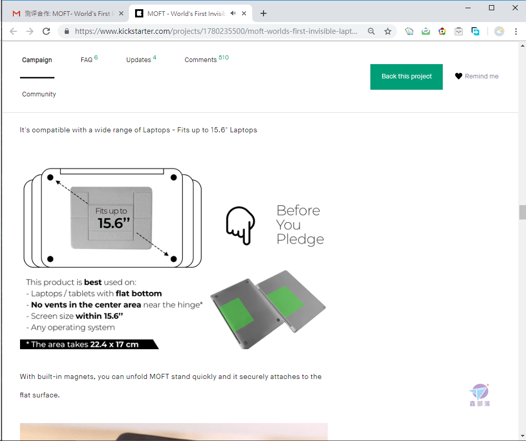Click the multicolor flower extension icon
The width and height of the screenshot is (526, 441).
click(x=442, y=31)
